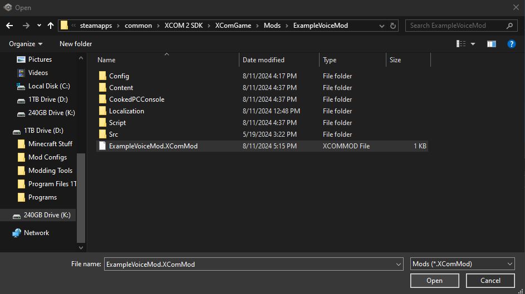
Task: Click the Open button
Action: 434,281
